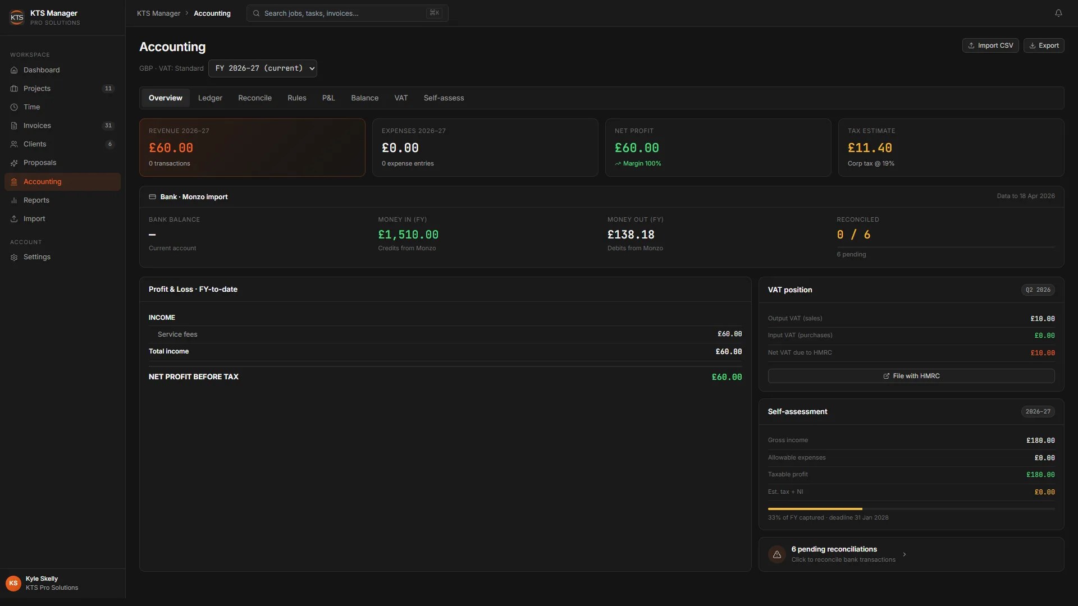Click the ⌘K shortcut hint

coord(434,13)
